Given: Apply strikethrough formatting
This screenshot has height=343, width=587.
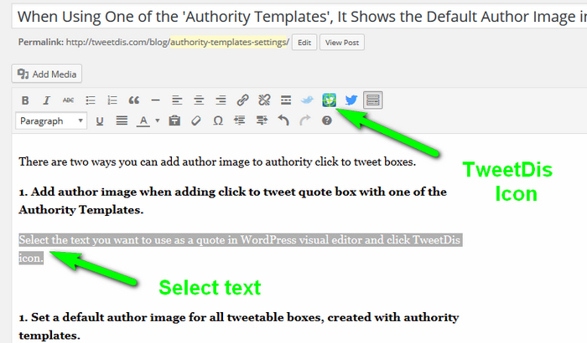Looking at the screenshot, I should pos(68,100).
